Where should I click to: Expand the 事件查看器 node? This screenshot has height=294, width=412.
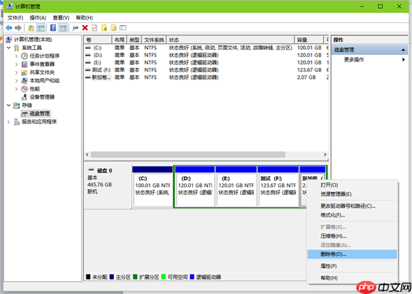[x=16, y=64]
